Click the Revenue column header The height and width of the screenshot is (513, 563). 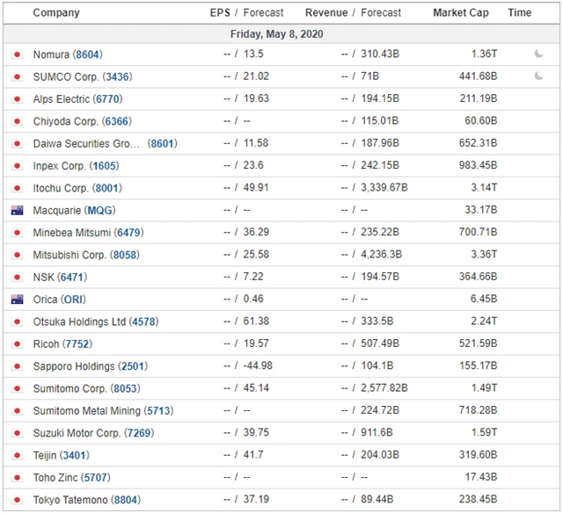[x=326, y=13]
